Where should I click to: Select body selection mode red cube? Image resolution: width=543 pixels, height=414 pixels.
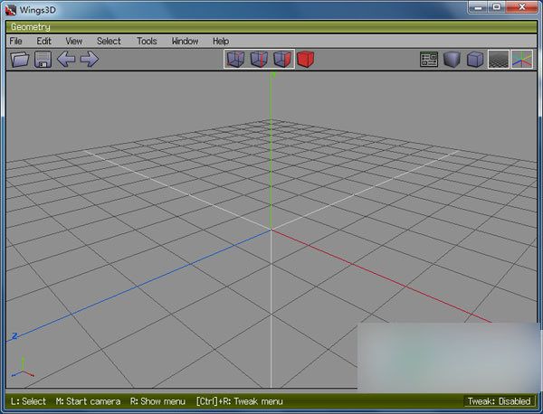(306, 60)
